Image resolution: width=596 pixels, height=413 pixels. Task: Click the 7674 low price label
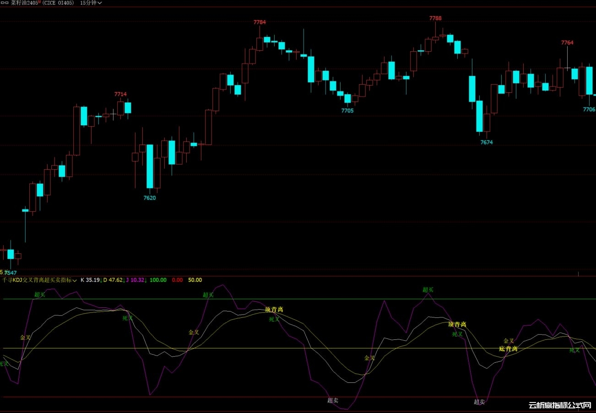[487, 142]
